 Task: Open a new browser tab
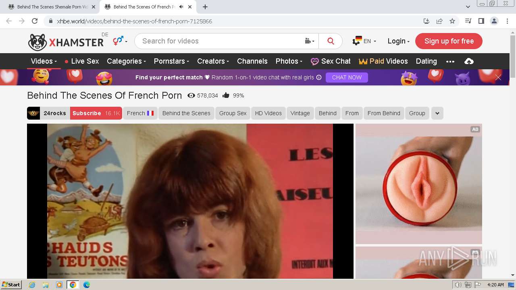point(205,7)
